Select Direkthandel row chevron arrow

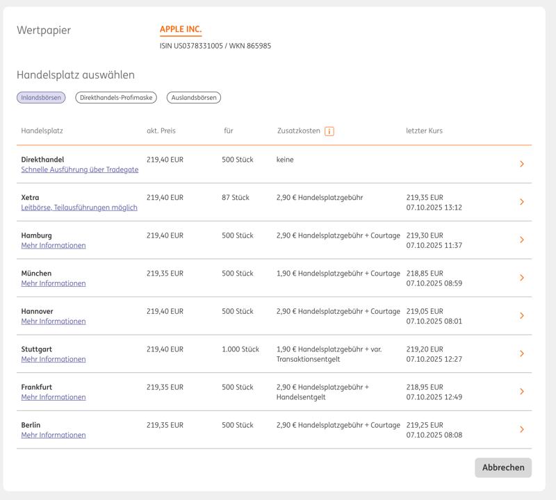point(521,164)
